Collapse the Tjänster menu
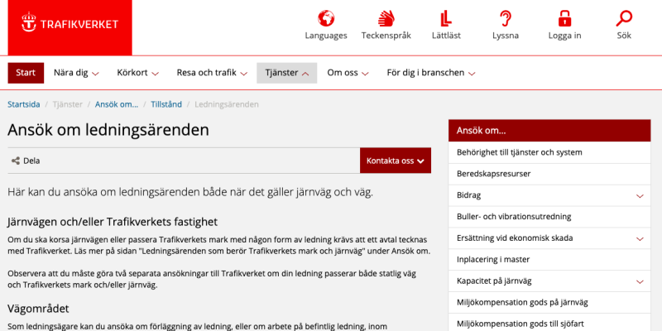 pos(286,73)
